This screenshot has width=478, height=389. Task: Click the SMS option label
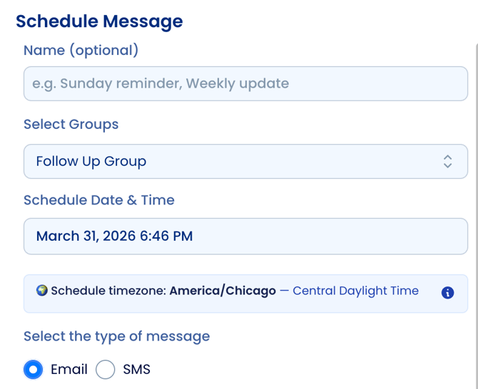tap(136, 370)
